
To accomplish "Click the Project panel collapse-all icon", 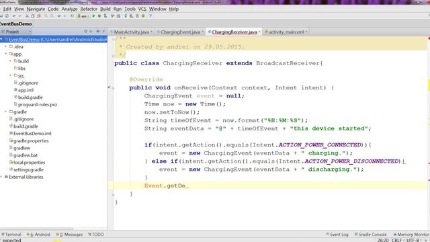I will pos(91,32).
